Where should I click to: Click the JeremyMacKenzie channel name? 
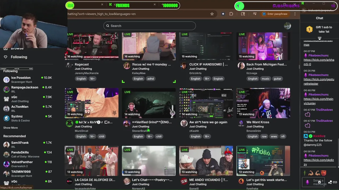click(87, 73)
